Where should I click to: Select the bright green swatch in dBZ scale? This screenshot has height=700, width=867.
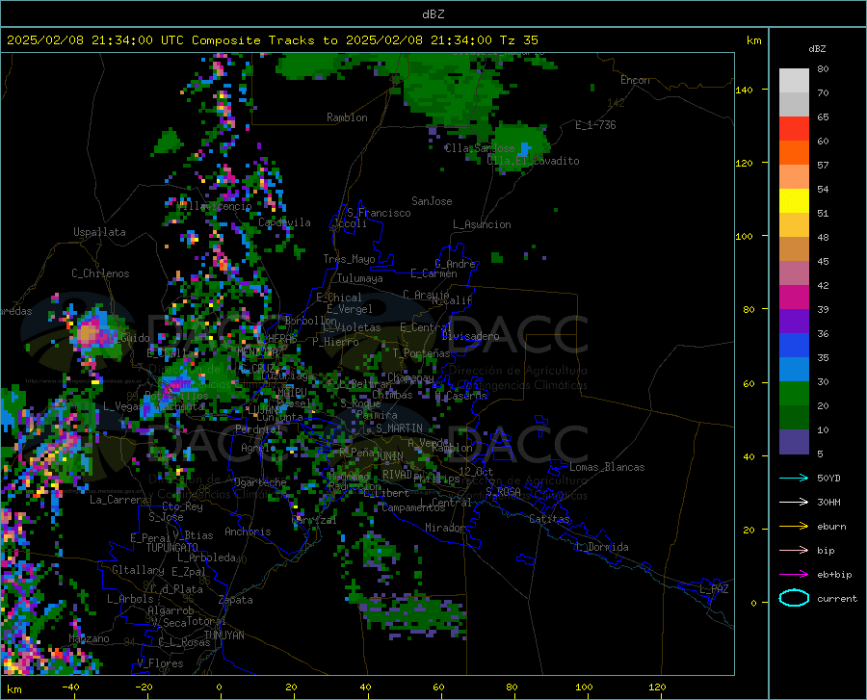point(794,394)
